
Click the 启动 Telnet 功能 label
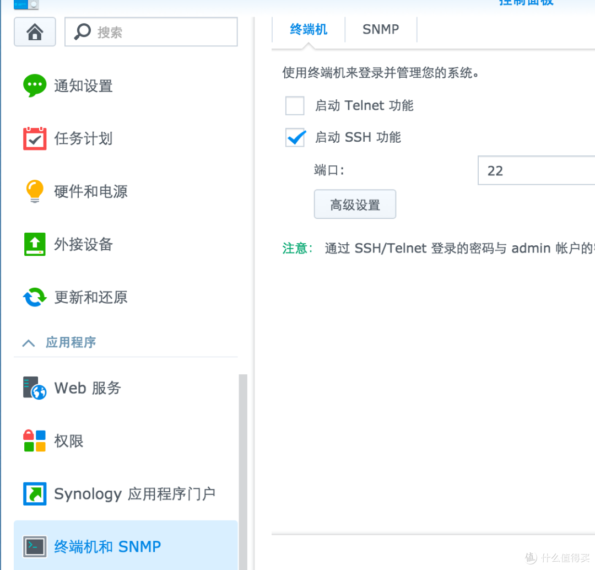364,106
